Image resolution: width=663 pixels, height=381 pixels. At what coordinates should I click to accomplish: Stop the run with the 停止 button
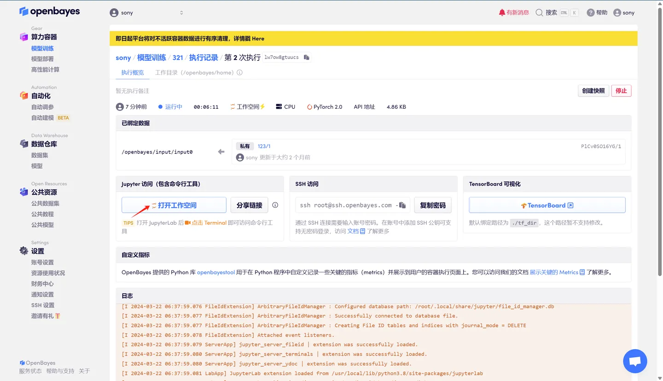621,91
